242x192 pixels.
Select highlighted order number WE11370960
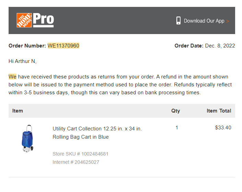pos(64,46)
